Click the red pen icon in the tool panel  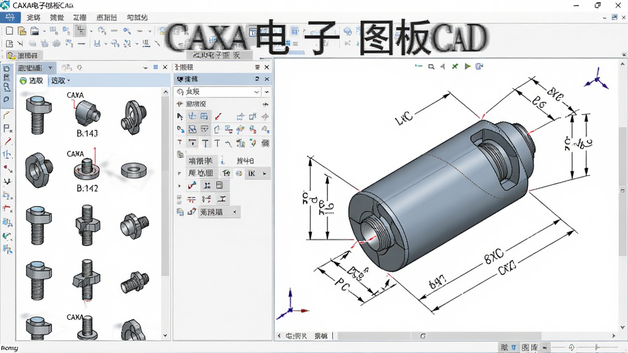pos(192,186)
